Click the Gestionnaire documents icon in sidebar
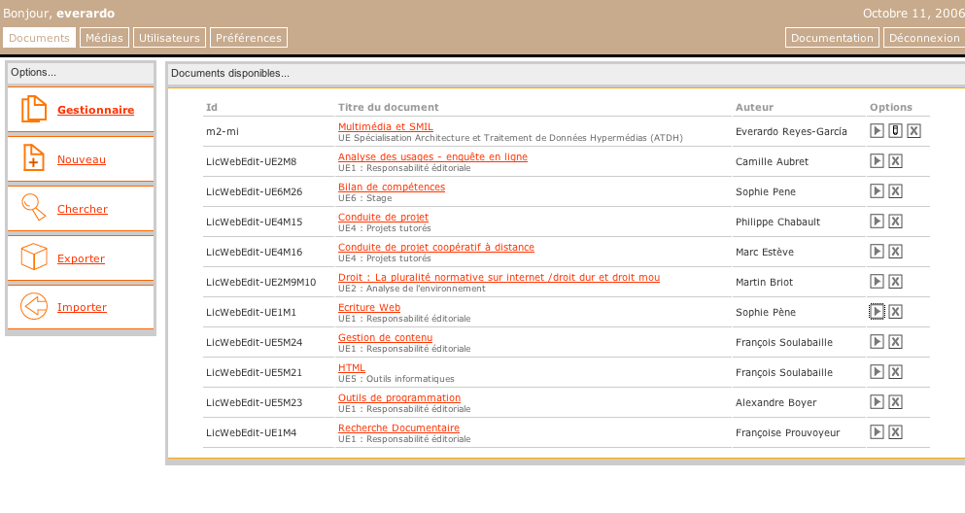 [x=34, y=110]
